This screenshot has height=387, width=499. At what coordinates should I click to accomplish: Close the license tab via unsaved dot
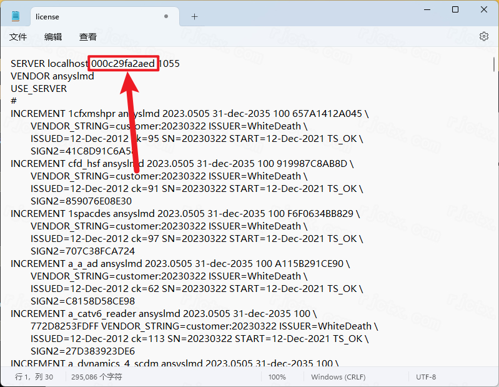coord(166,16)
